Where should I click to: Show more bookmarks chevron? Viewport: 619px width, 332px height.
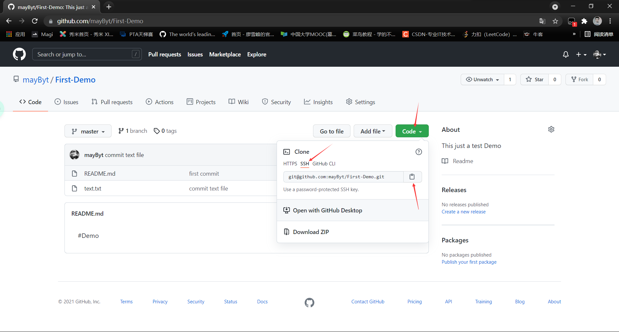point(574,34)
